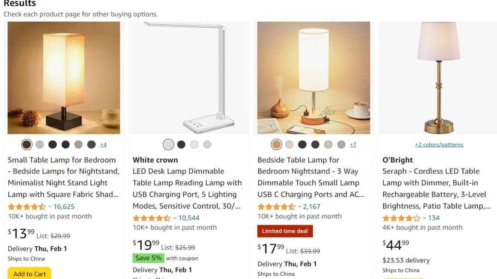Select the black swatch under LED Desk Lamp
497x279 pixels.
tap(181, 145)
